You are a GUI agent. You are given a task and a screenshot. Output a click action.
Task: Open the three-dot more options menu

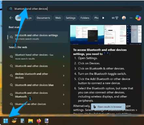pos(131,18)
